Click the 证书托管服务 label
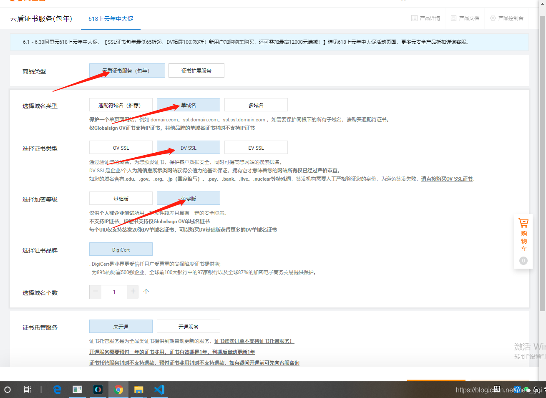The height and width of the screenshot is (398, 546). [40, 327]
